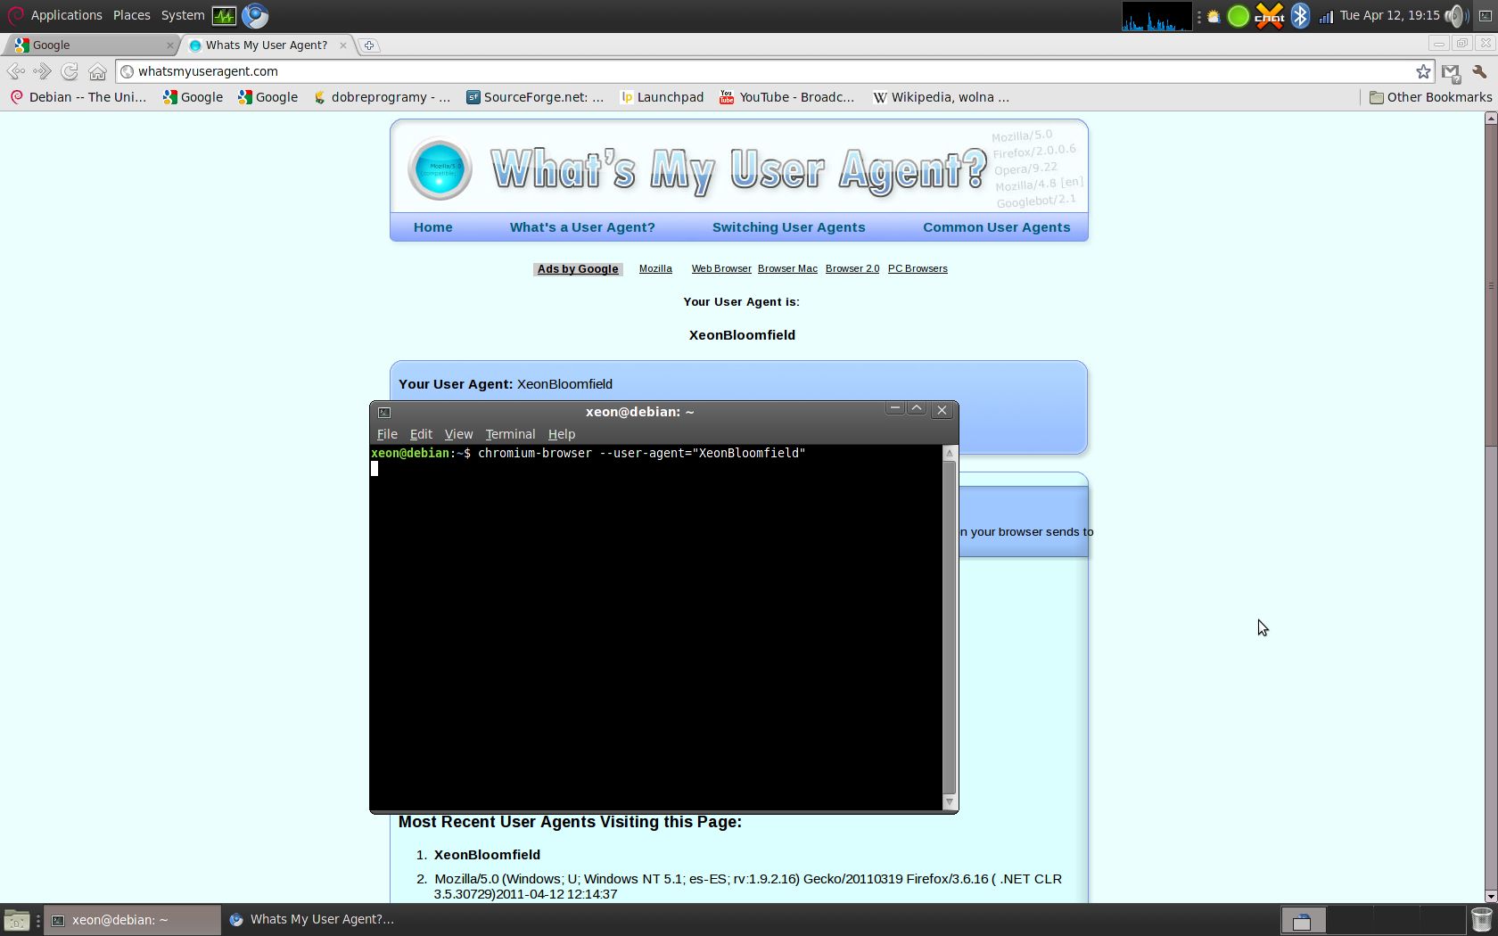Click the network signal strength icon
The height and width of the screenshot is (936, 1498).
coord(1326,16)
